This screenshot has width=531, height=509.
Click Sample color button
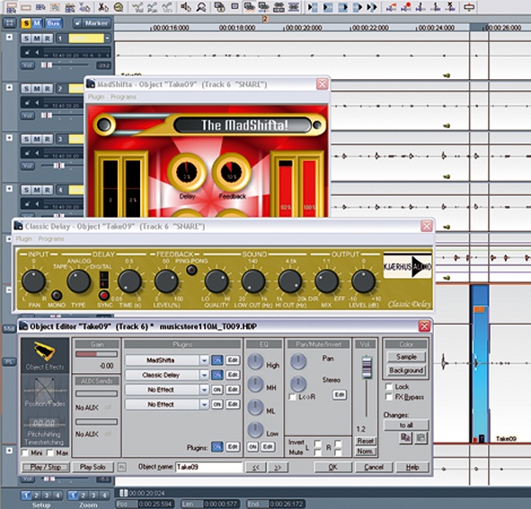click(406, 356)
